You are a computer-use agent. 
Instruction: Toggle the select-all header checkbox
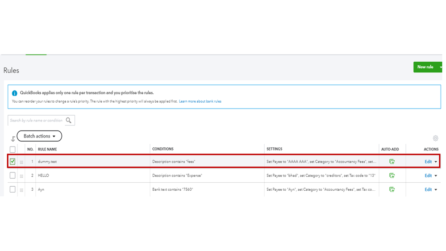click(x=13, y=149)
